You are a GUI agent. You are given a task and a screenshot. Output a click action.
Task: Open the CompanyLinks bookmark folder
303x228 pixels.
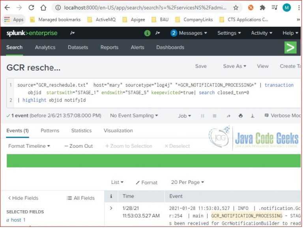pos(194,19)
